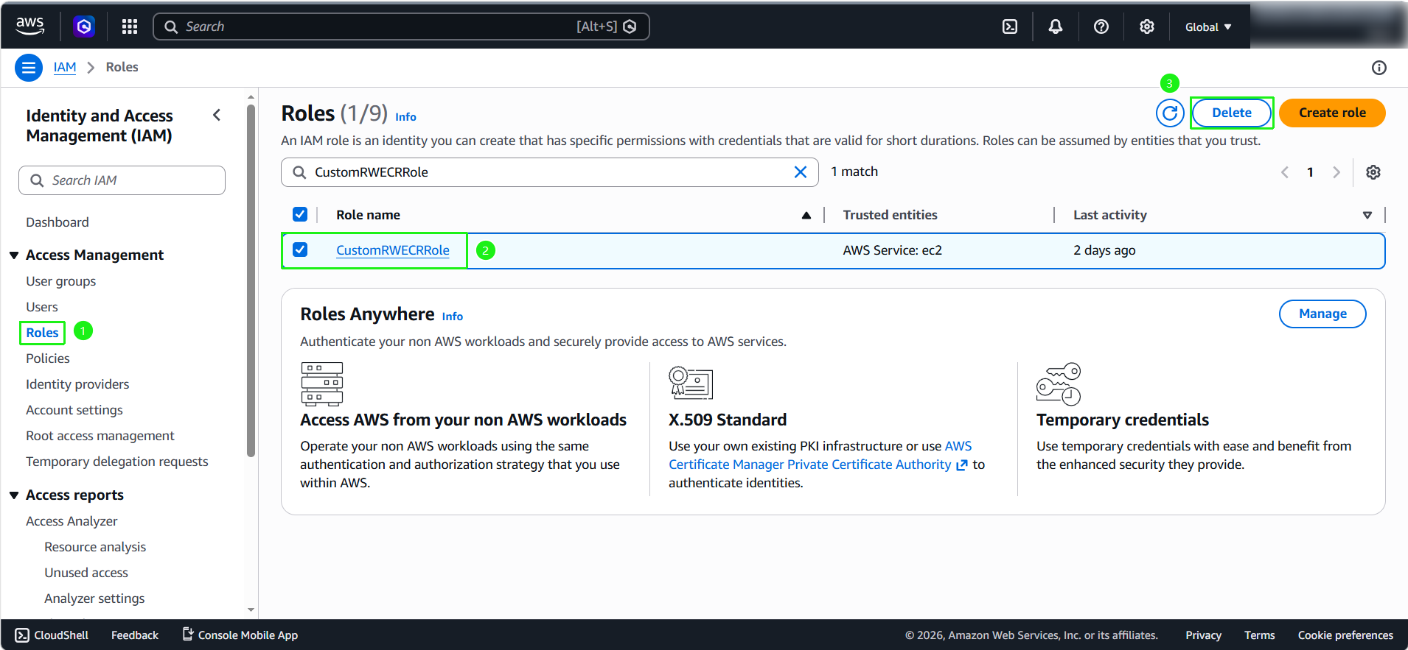Screen dimensions: 1408x650
Task: Clear the role search filter
Action: tap(801, 172)
